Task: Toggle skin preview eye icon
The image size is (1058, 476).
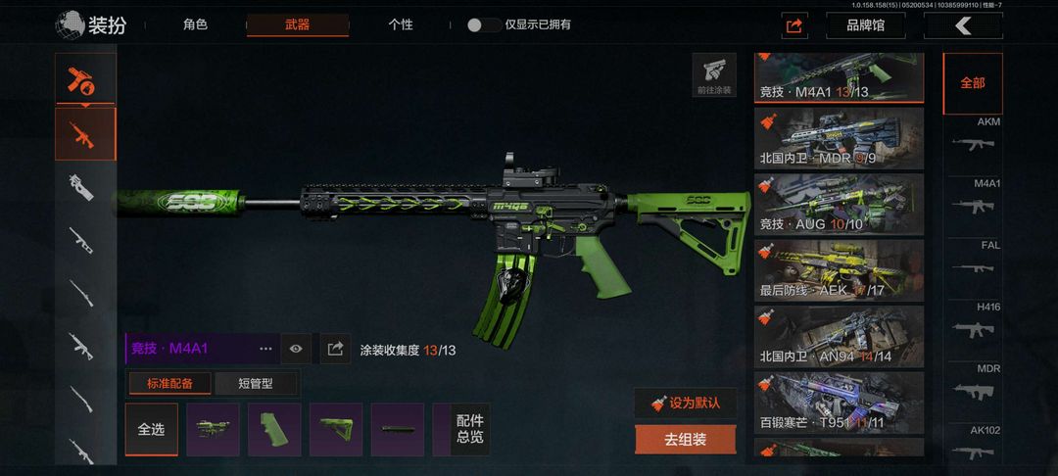Action: click(x=296, y=349)
